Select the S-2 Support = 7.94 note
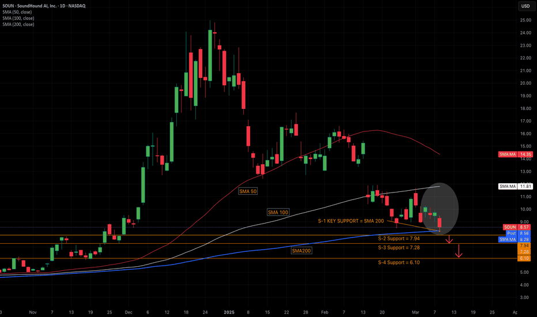This screenshot has width=537, height=317. point(399,239)
